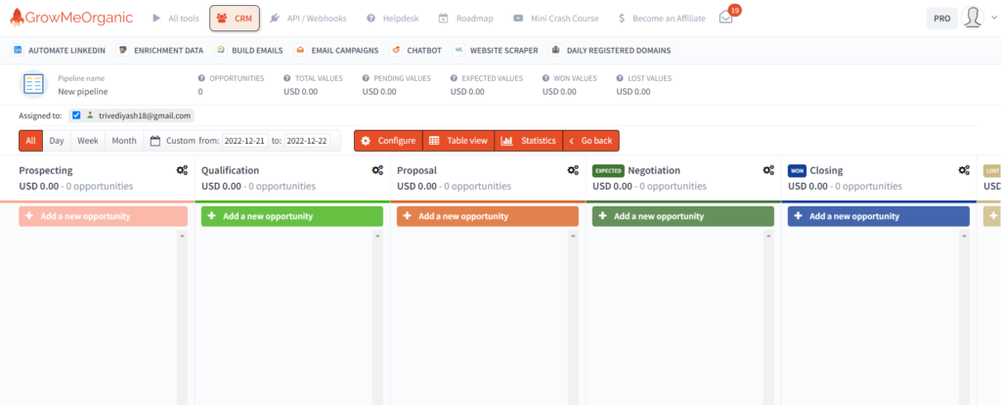Click the New pipeline name text
1001x405 pixels.
pos(83,91)
